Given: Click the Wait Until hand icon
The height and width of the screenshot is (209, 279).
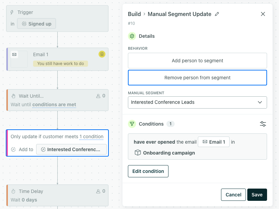Looking at the screenshot, I should pos(14,96).
